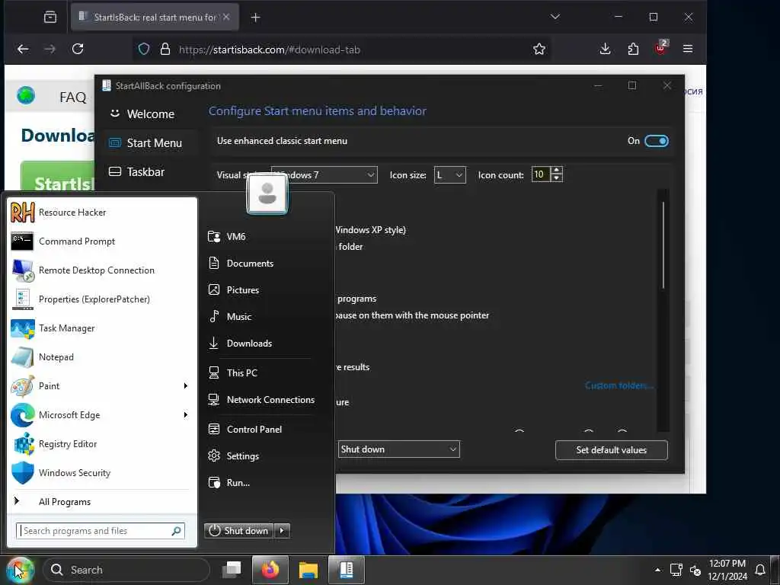Click the Shut down button

[238, 531]
